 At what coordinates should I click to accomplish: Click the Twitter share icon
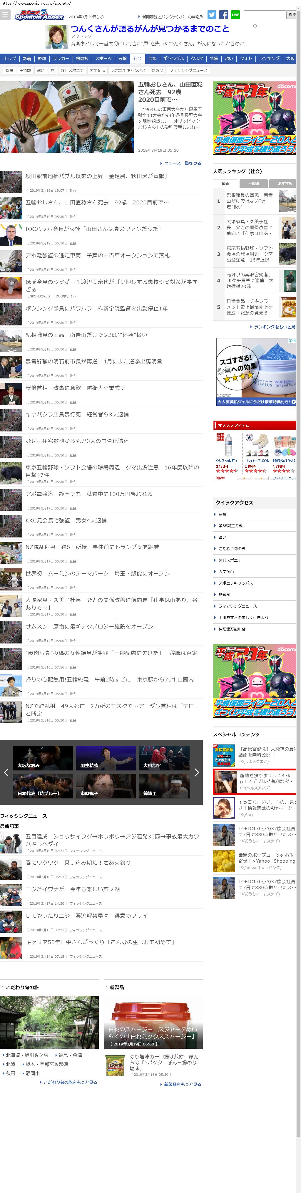pyautogui.click(x=212, y=15)
